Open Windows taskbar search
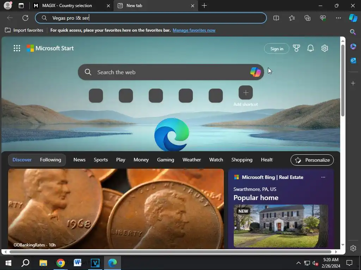This screenshot has height=270, width=361. 25,263
